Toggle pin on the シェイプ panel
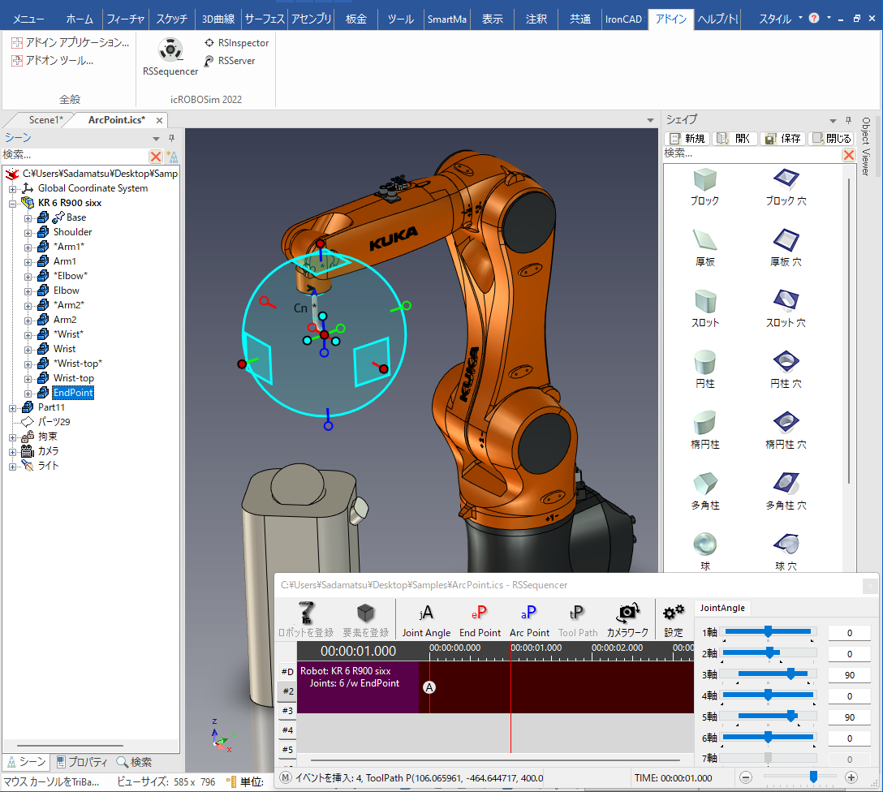The image size is (883, 792). 848,120
